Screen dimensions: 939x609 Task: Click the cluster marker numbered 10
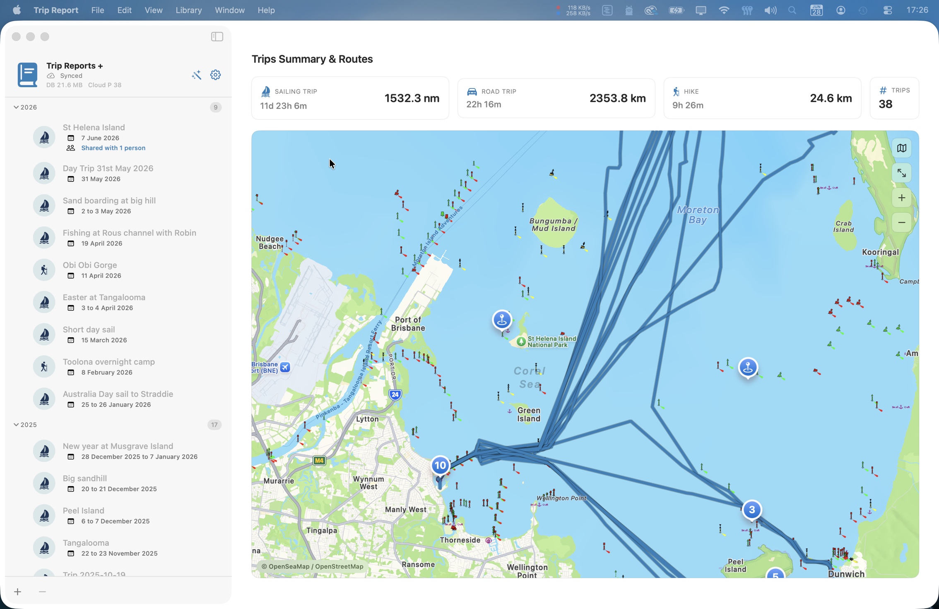(x=440, y=466)
